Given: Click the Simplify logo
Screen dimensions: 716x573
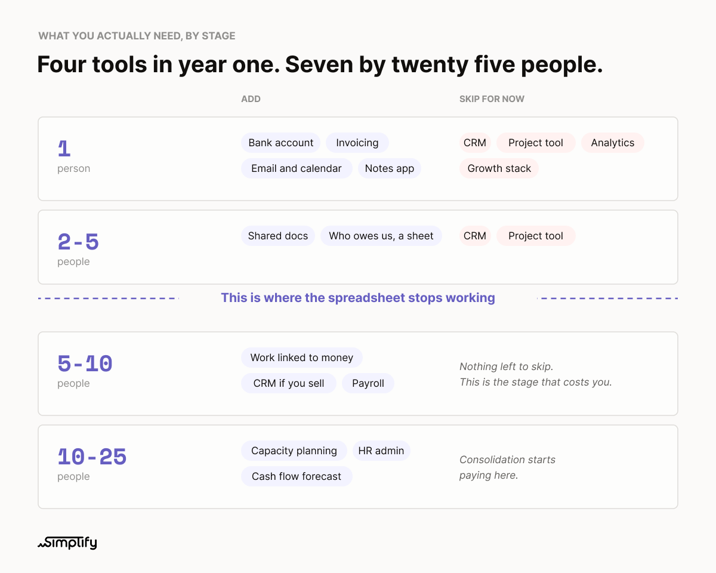Looking at the screenshot, I should click(x=67, y=543).
